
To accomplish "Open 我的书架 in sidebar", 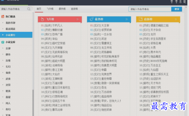I will (x=11, y=23).
